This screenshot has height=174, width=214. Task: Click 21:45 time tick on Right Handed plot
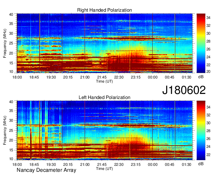pos(102,77)
